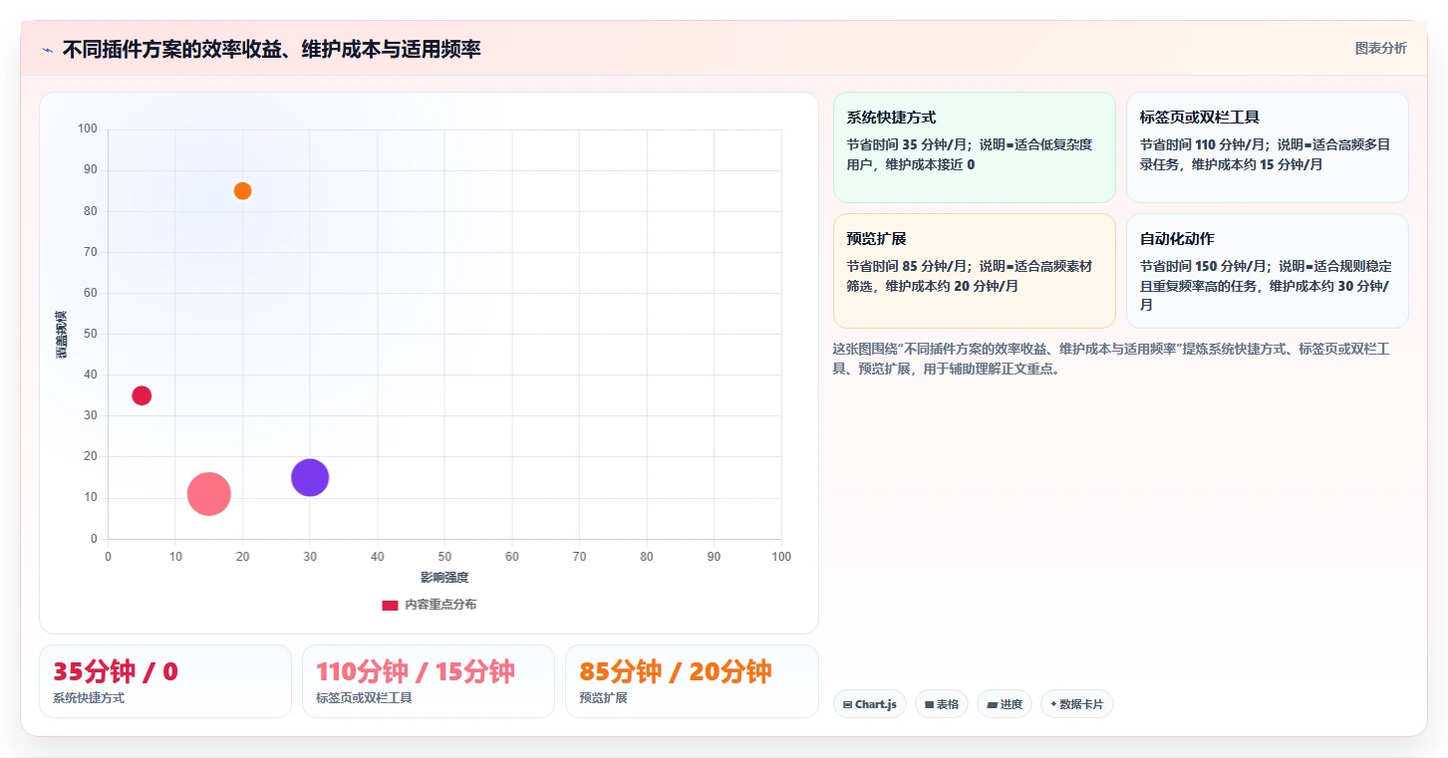This screenshot has width=1448, height=758.
Task: Open the 预览扩展 info card
Action: tap(974, 270)
